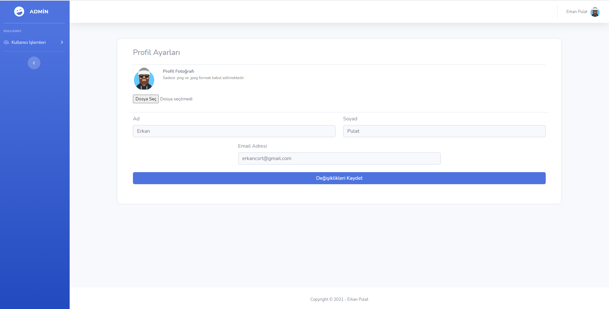Focus the Ad input containing Erkan
This screenshot has height=309, width=609.
pyautogui.click(x=234, y=131)
